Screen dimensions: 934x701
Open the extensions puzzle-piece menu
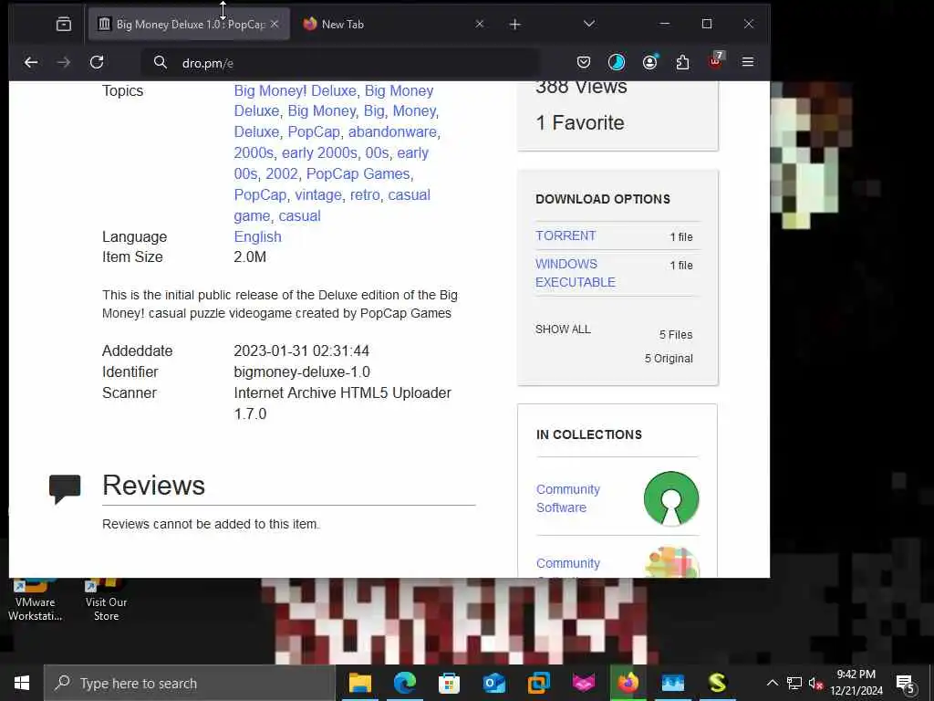pos(682,62)
